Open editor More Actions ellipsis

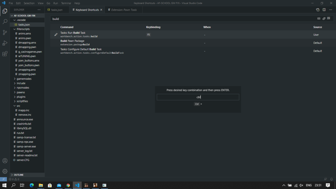click(331, 10)
